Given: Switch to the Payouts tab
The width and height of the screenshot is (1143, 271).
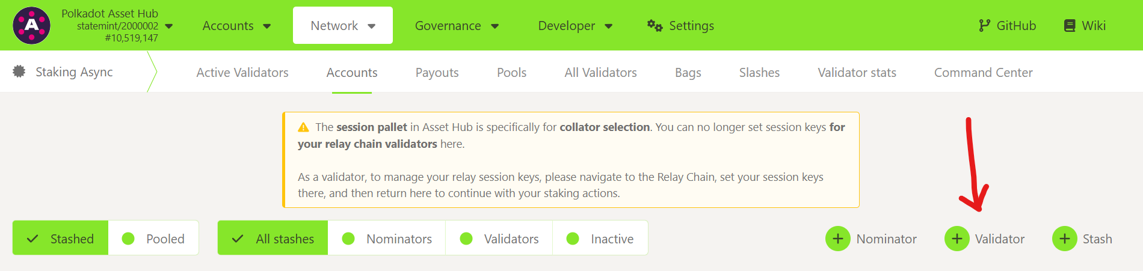Looking at the screenshot, I should [437, 72].
